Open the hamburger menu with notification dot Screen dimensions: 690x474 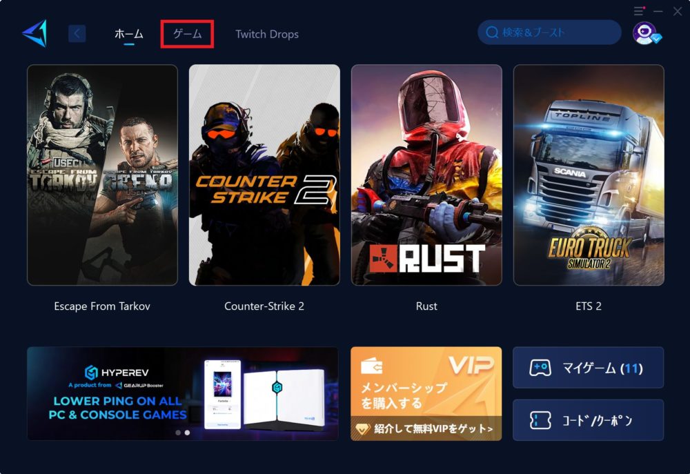point(640,12)
